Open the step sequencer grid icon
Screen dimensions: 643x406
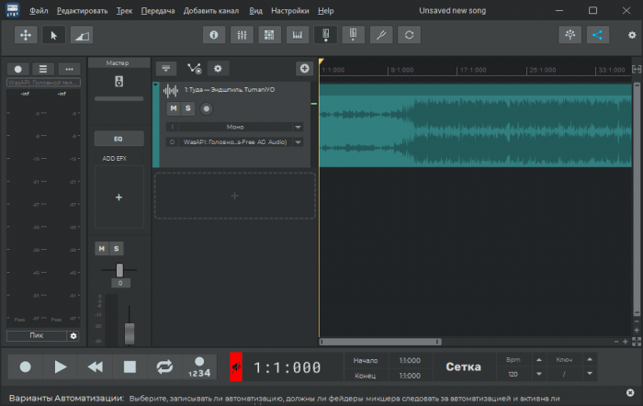pos(269,35)
